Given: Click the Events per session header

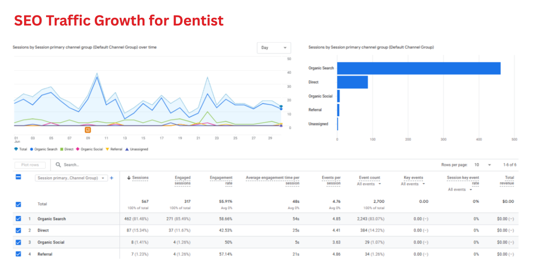Looking at the screenshot, I should [x=331, y=180].
